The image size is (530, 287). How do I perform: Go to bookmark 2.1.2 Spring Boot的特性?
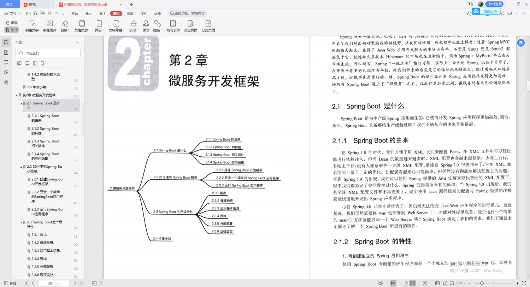(45, 131)
